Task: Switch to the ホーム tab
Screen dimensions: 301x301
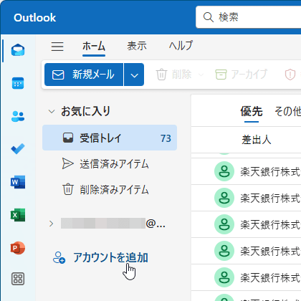Action: click(x=94, y=46)
